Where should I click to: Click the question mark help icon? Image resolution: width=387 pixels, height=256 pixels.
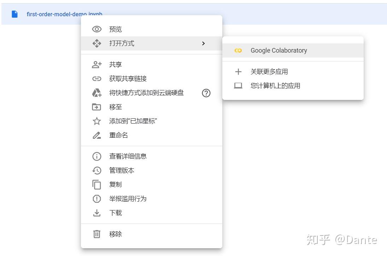click(x=206, y=93)
